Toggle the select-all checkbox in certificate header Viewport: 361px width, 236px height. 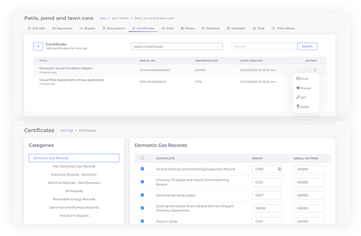[x=143, y=158]
